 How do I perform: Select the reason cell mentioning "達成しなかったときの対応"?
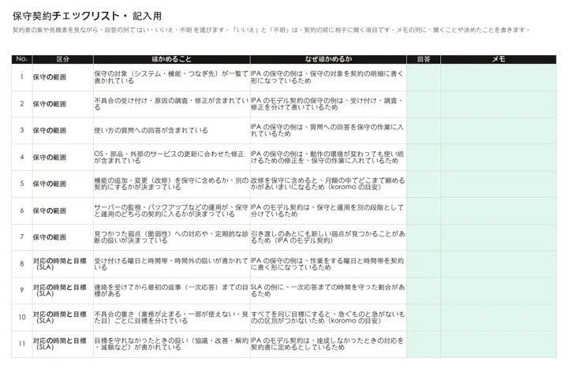click(328, 344)
